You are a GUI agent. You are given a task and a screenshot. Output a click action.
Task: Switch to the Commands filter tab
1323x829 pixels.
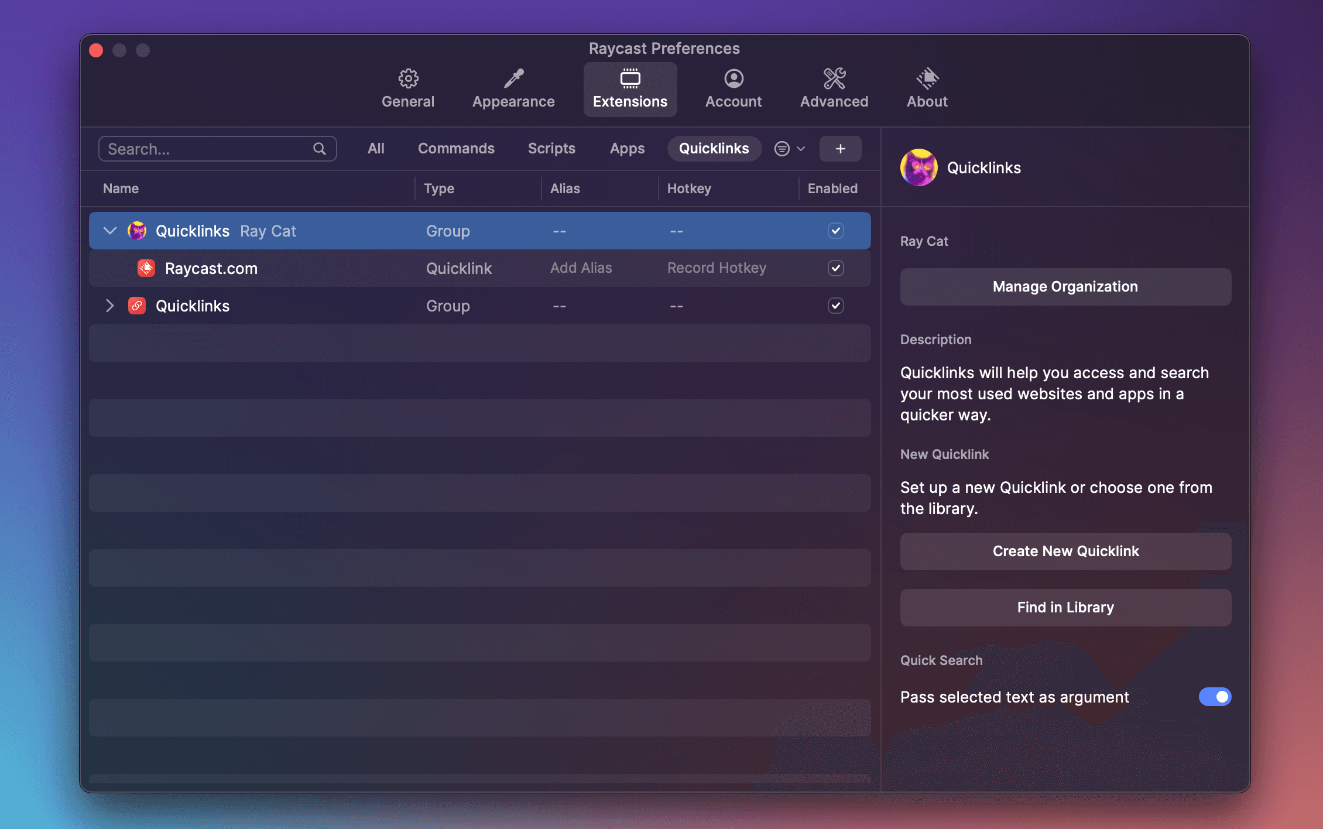pyautogui.click(x=456, y=148)
